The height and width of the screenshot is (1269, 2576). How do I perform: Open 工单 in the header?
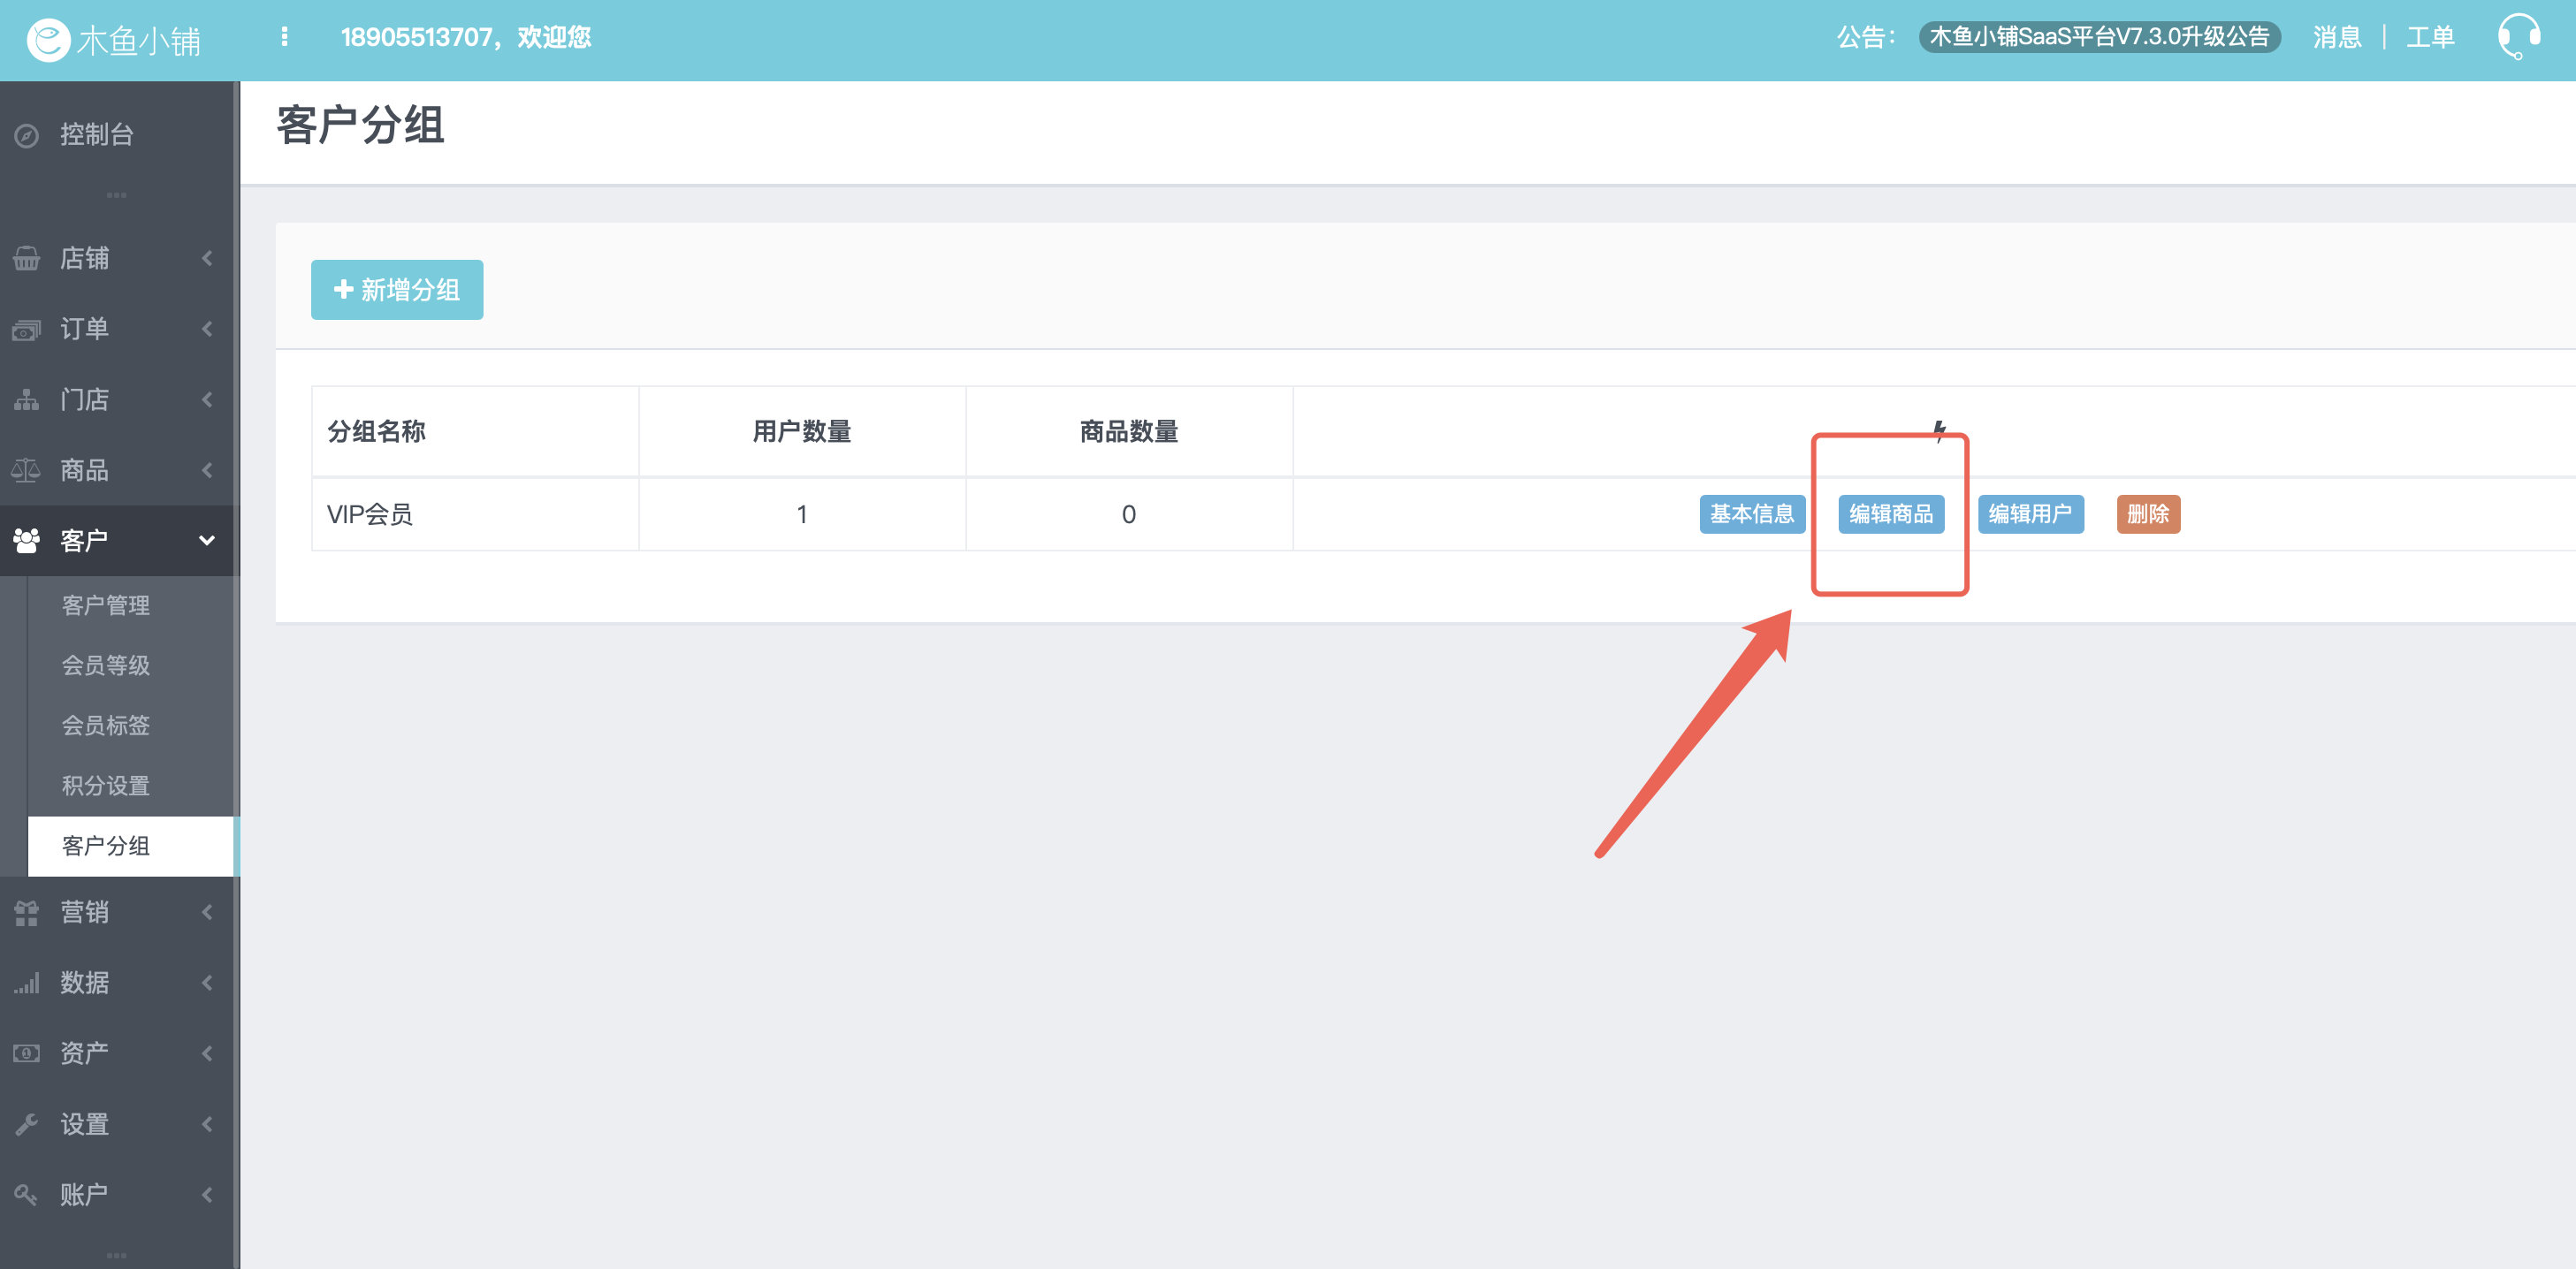pyautogui.click(x=2430, y=37)
